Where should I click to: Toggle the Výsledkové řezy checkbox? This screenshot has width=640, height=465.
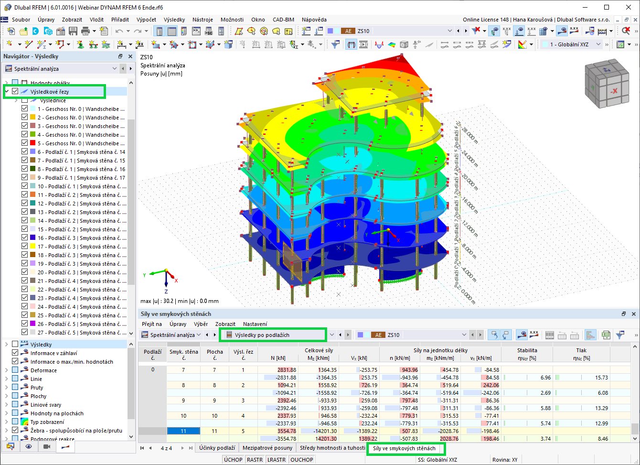15,91
